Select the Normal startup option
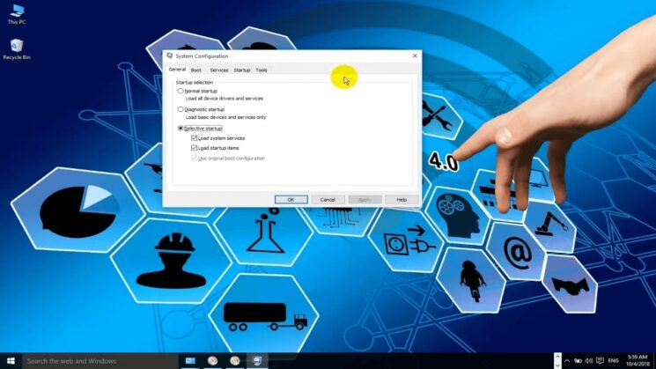 click(x=181, y=91)
